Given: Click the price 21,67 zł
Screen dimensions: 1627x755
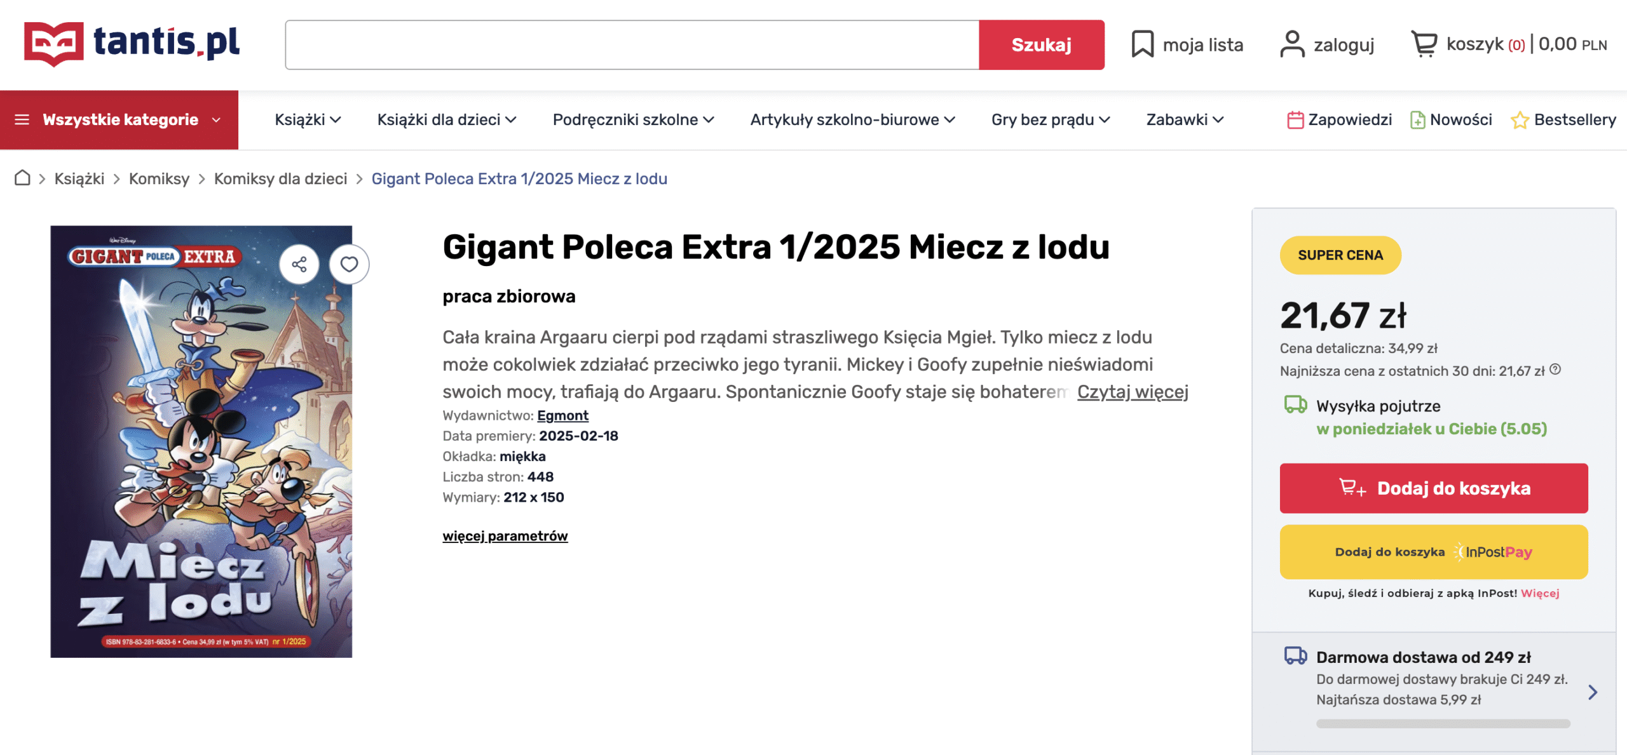Looking at the screenshot, I should click(1344, 315).
